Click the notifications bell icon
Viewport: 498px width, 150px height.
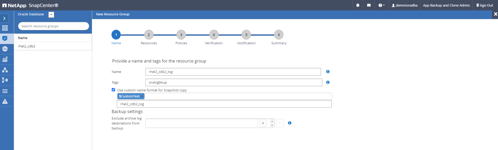click(x=358, y=5)
